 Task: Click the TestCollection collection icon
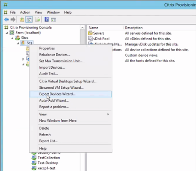34,158
